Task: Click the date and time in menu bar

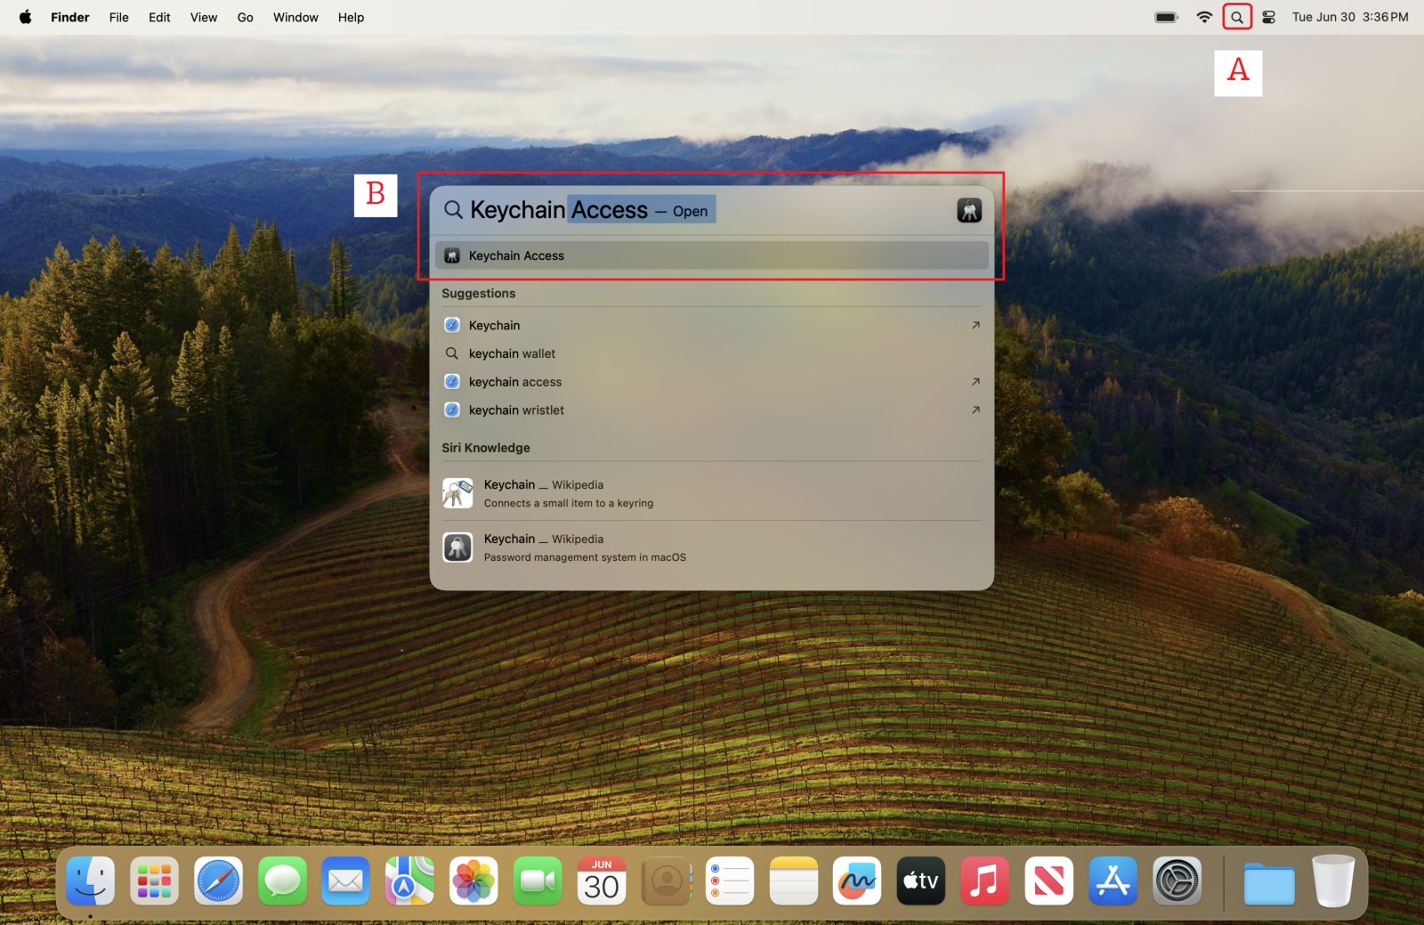Action: [1350, 17]
